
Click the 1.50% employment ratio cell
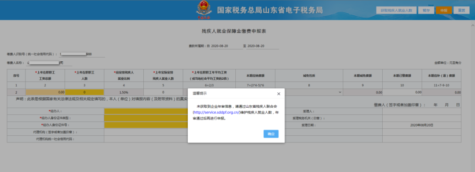tap(124, 92)
